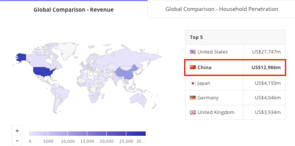295x146 pixels.
Task: Click the lightest legend segment near 0
Action: pos(38,133)
